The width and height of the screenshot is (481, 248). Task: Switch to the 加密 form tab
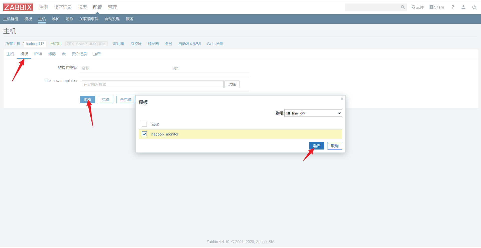click(97, 54)
